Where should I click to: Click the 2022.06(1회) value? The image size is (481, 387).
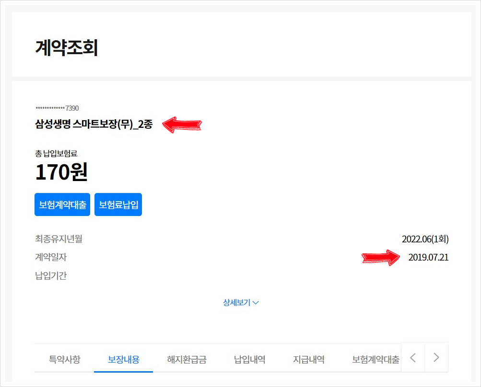coord(425,239)
